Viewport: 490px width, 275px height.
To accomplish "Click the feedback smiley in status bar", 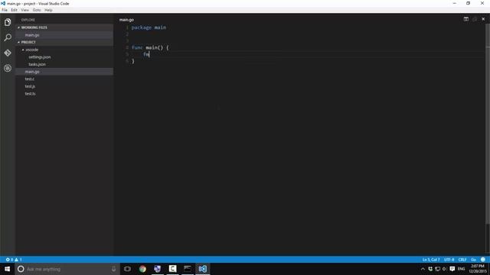I will 483,260.
